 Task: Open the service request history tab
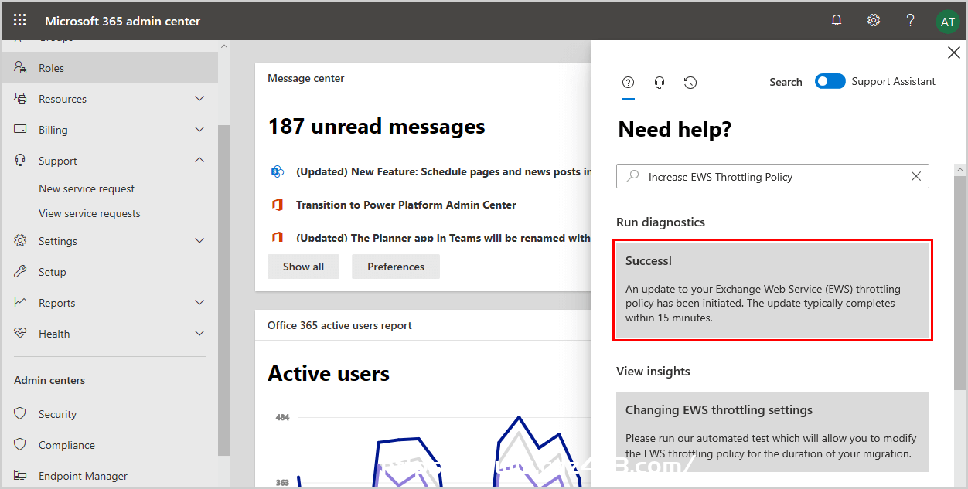point(690,82)
